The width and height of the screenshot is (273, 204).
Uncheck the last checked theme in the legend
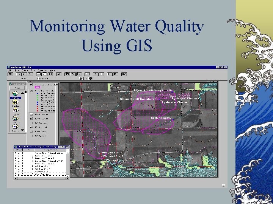coord(31,127)
